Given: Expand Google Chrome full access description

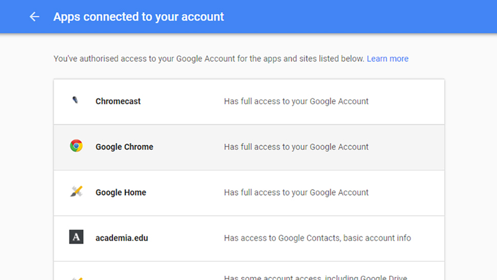Looking at the screenshot, I should pos(296,147).
